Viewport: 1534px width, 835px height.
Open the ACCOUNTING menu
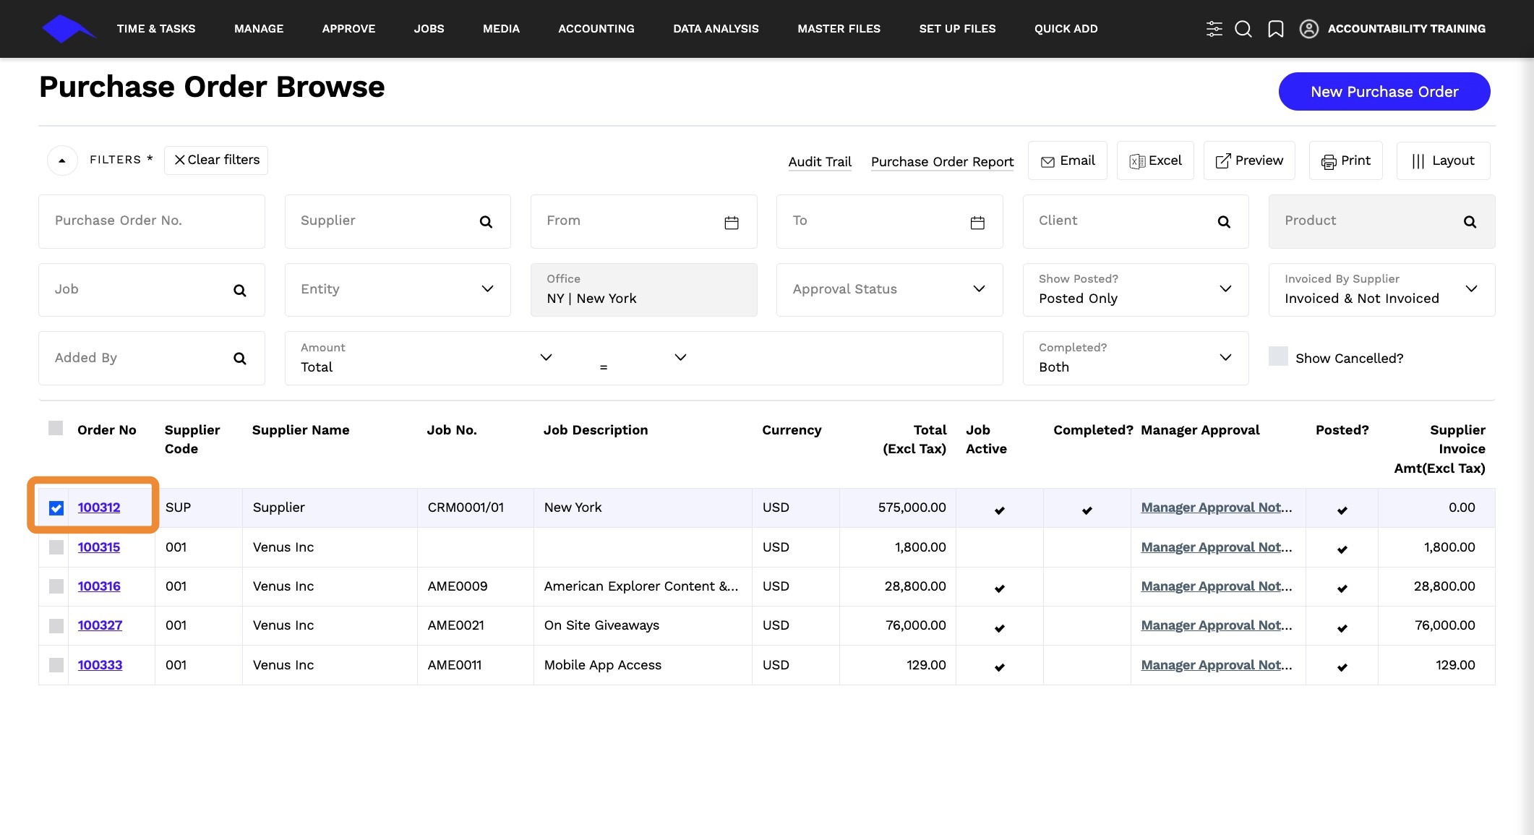tap(596, 29)
